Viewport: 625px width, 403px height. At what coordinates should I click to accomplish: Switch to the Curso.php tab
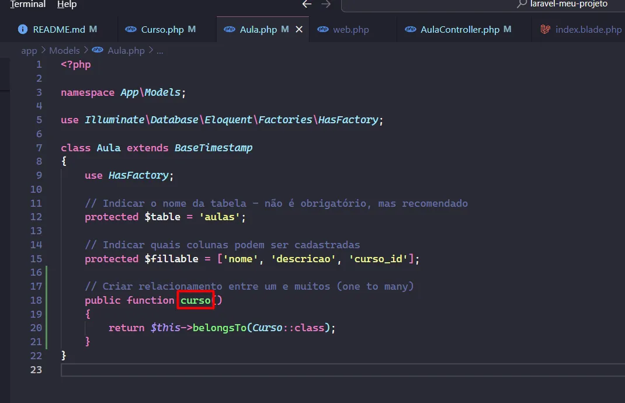pyautogui.click(x=162, y=29)
